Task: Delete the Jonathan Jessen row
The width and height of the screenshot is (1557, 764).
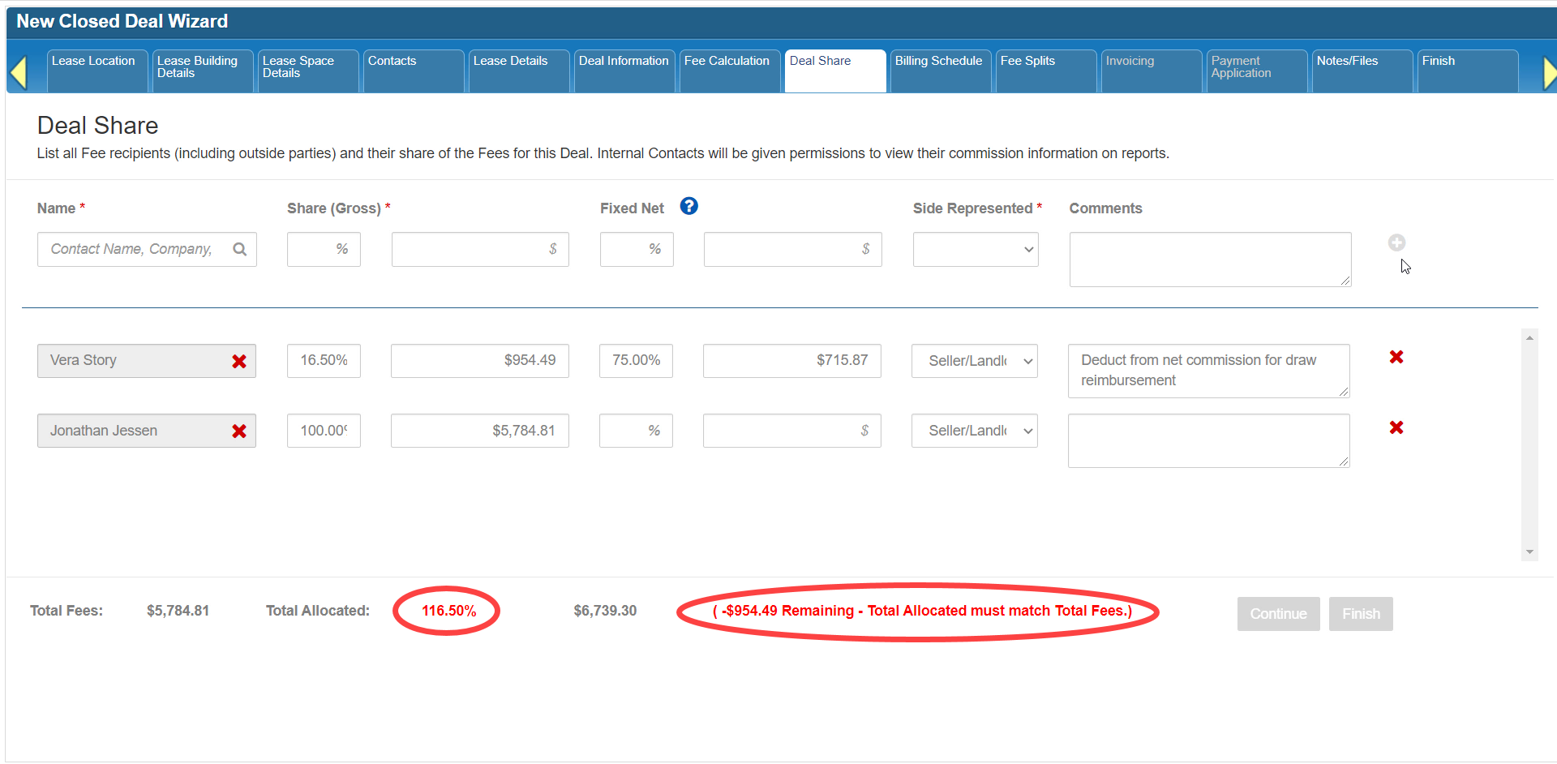Action: pyautogui.click(x=1396, y=428)
